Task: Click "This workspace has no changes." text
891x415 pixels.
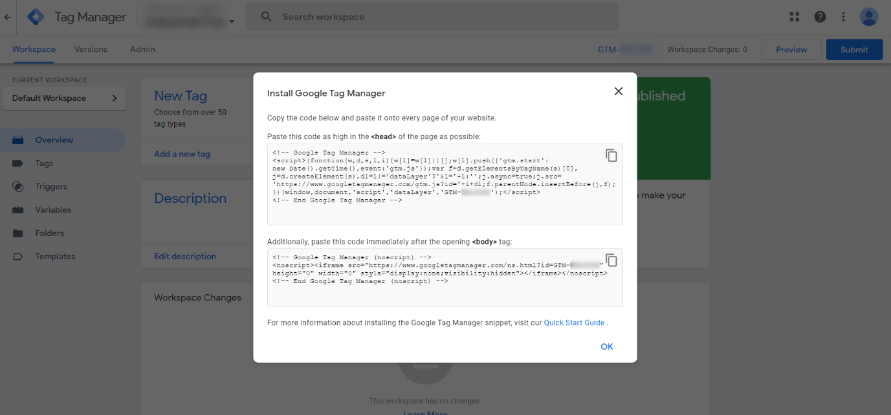Action: point(425,401)
